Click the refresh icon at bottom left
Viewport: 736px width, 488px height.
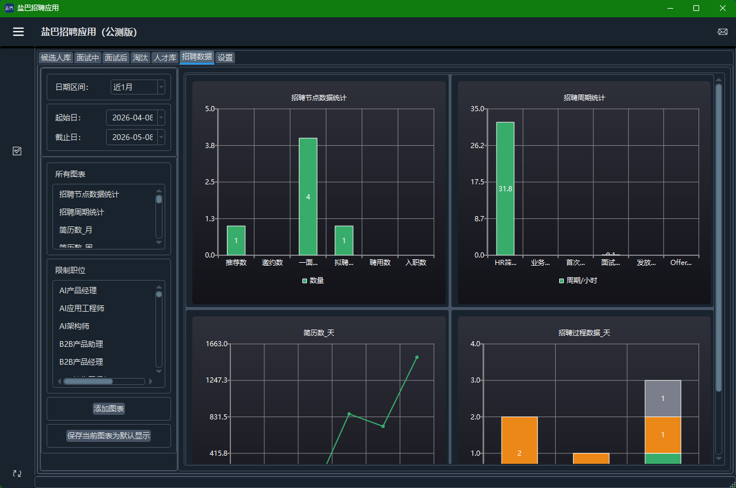pos(17,473)
